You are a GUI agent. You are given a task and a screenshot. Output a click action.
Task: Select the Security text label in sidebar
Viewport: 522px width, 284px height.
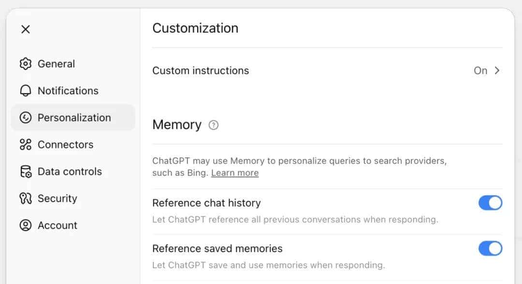click(57, 198)
